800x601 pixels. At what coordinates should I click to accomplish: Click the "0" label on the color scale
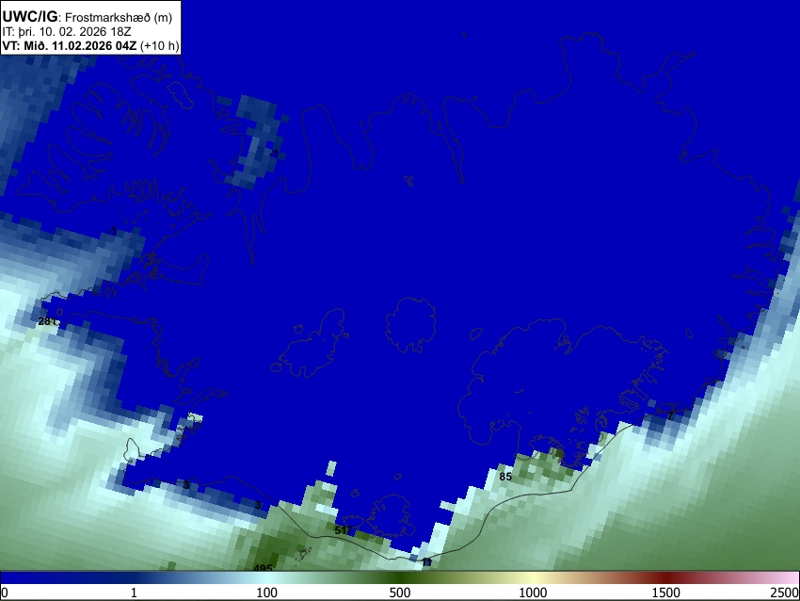pos(5,593)
